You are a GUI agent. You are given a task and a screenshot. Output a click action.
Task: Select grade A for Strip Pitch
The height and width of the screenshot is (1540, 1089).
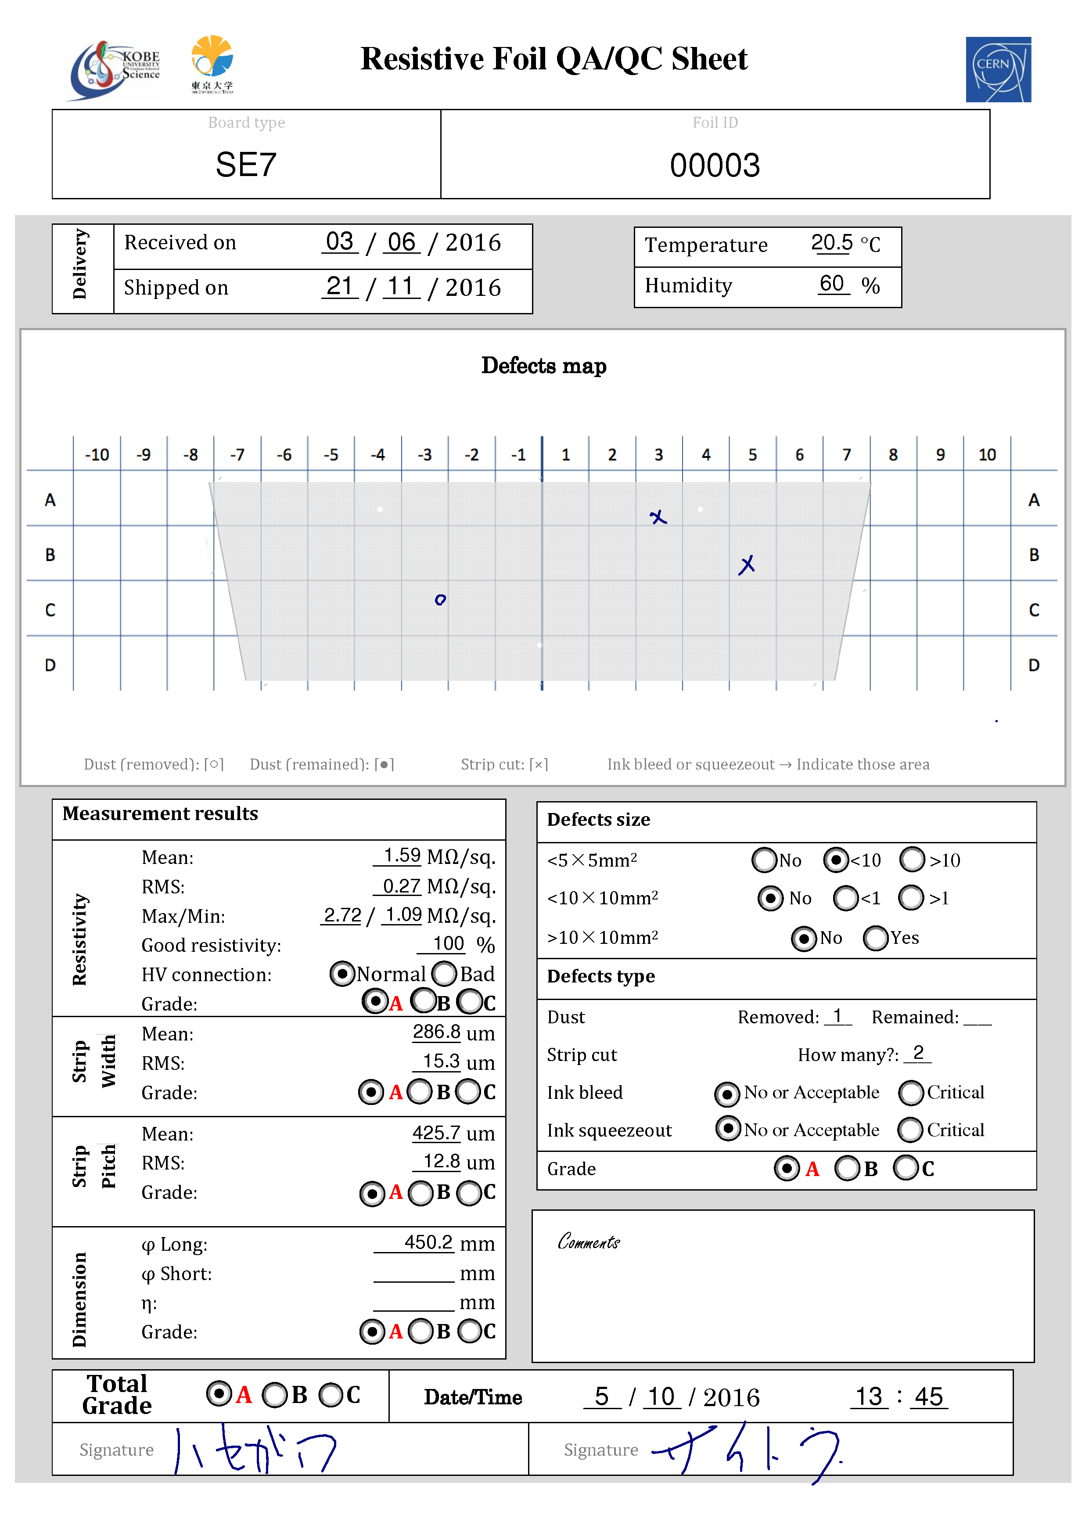pos(371,1194)
